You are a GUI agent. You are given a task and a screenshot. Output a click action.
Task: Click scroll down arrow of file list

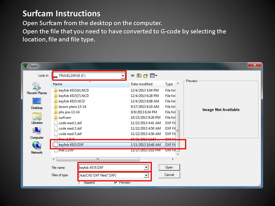point(178,154)
